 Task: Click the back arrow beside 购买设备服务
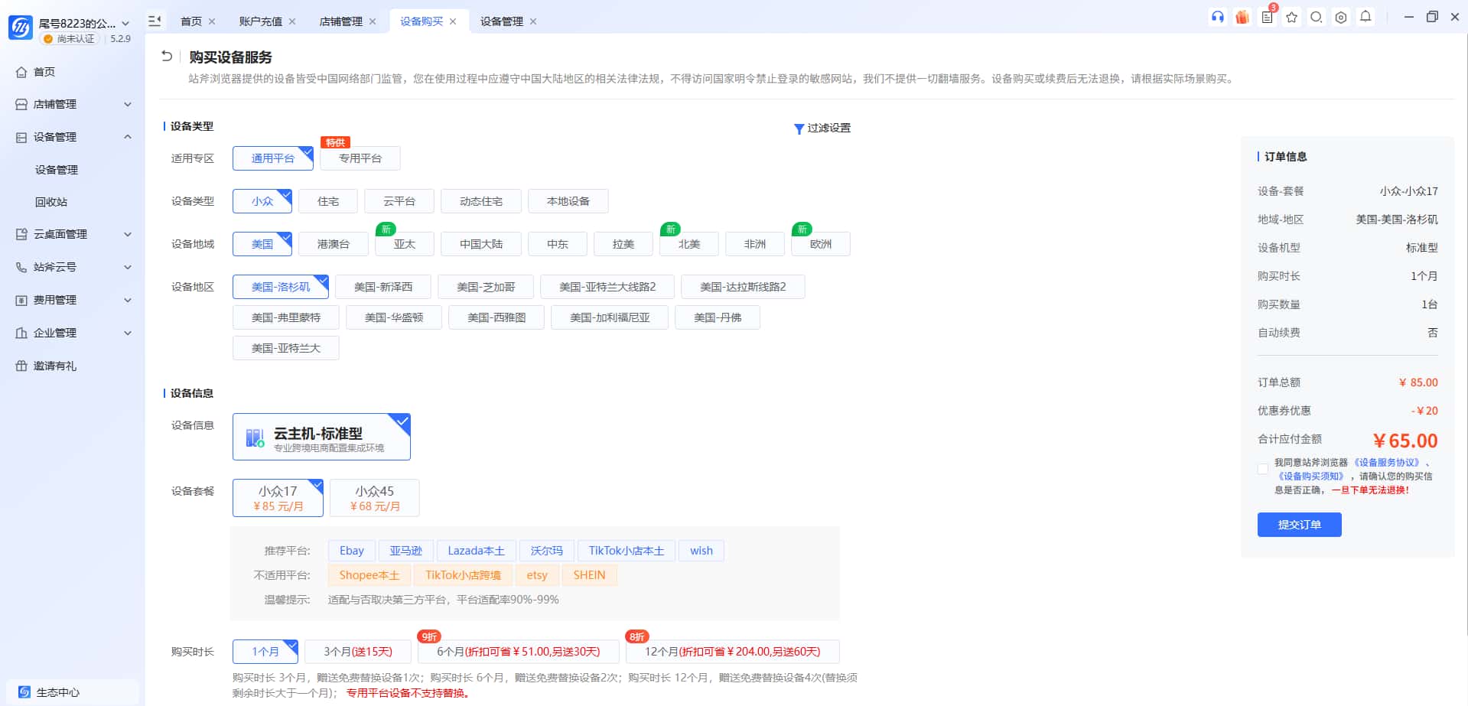(x=168, y=56)
